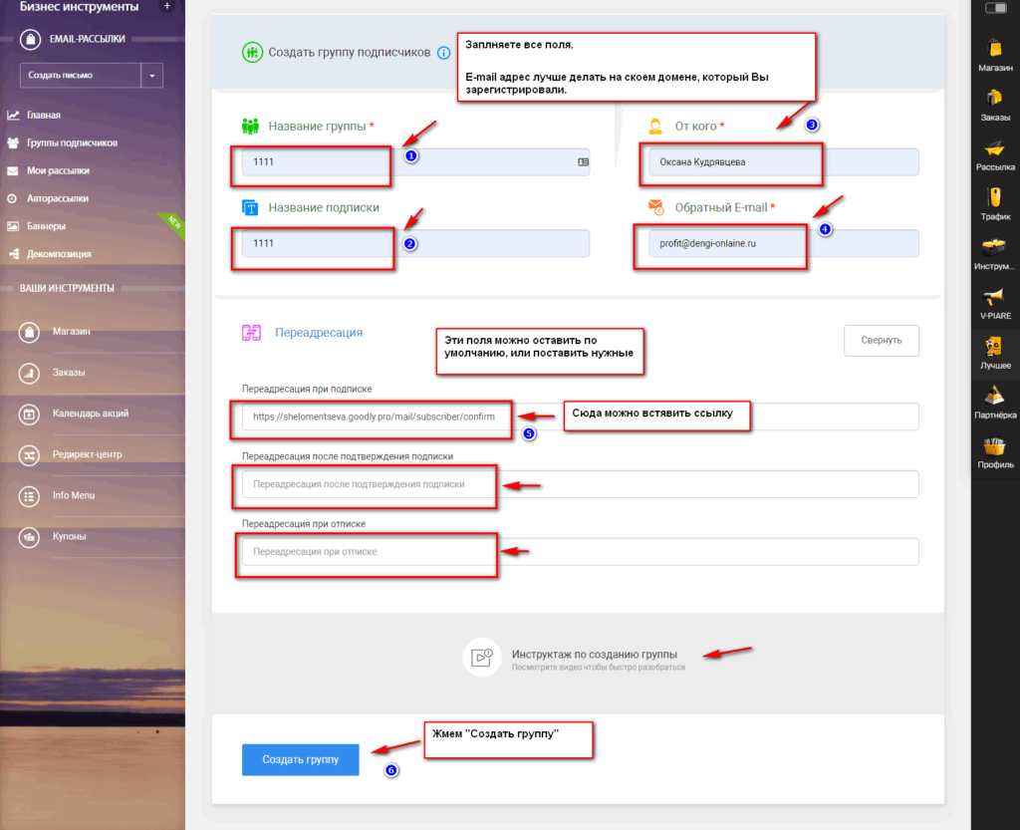Screen dimensions: 1020x830
Task: Click the video icon for Инструктаж по созданию группы
Action: tap(481, 657)
